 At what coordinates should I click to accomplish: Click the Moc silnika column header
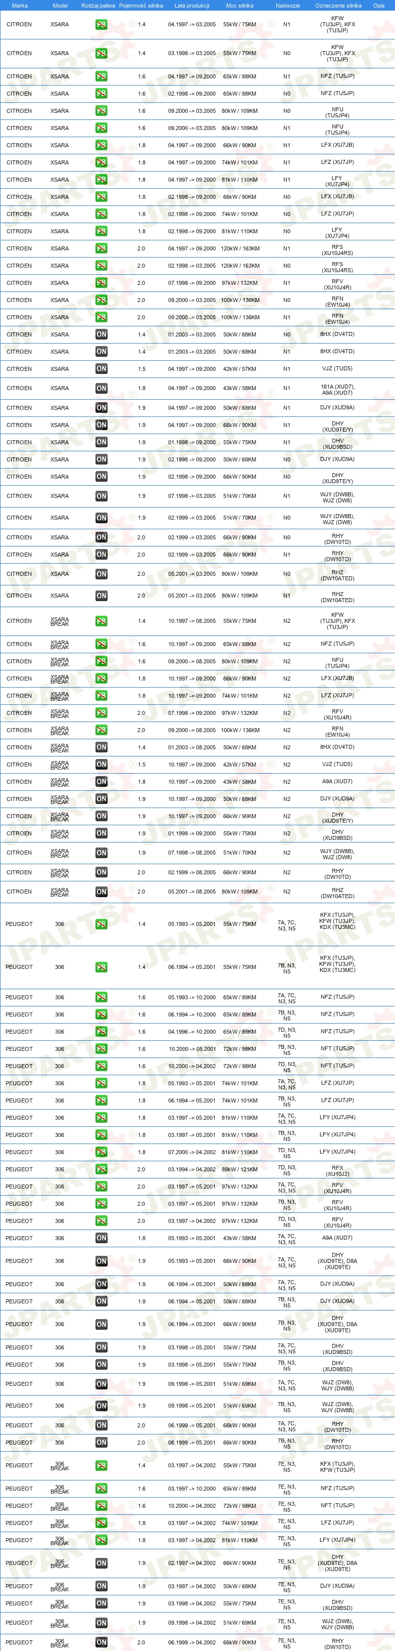pos(239,5)
